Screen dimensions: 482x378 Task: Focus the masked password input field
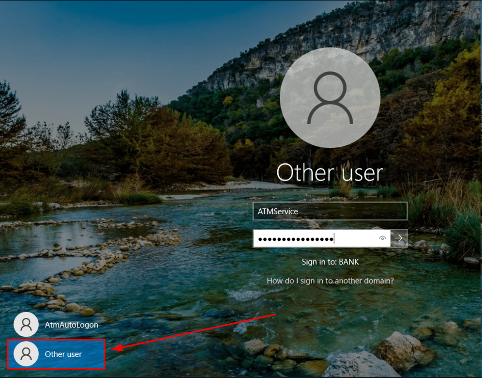pyautogui.click(x=321, y=238)
